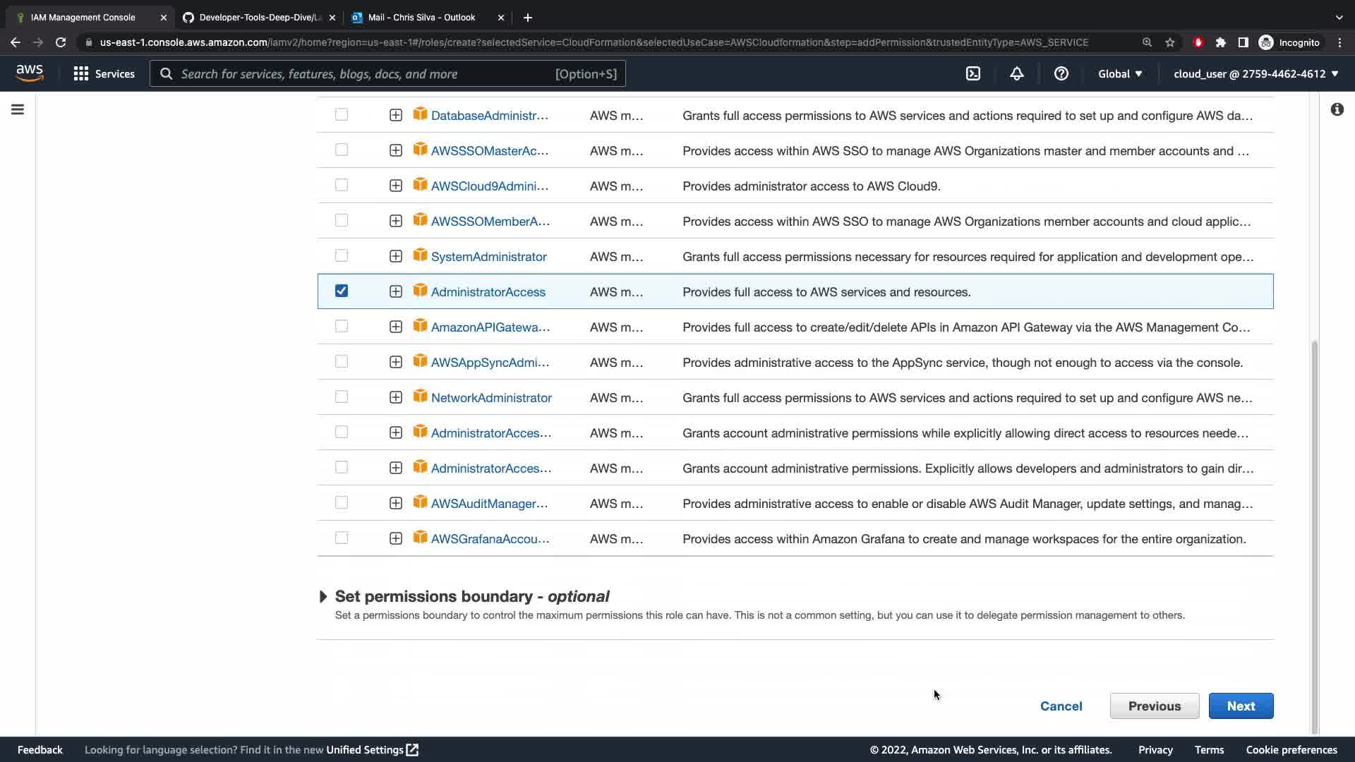Viewport: 1355px width, 762px height.
Task: Open the notifications bell
Action: pos(1016,73)
